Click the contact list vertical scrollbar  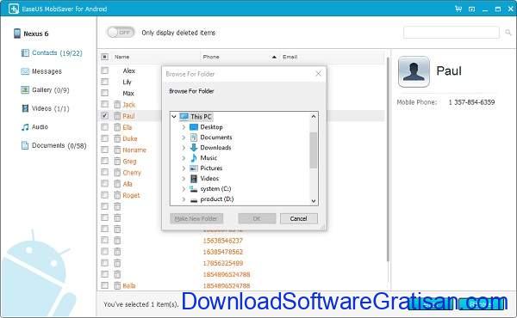[388, 160]
